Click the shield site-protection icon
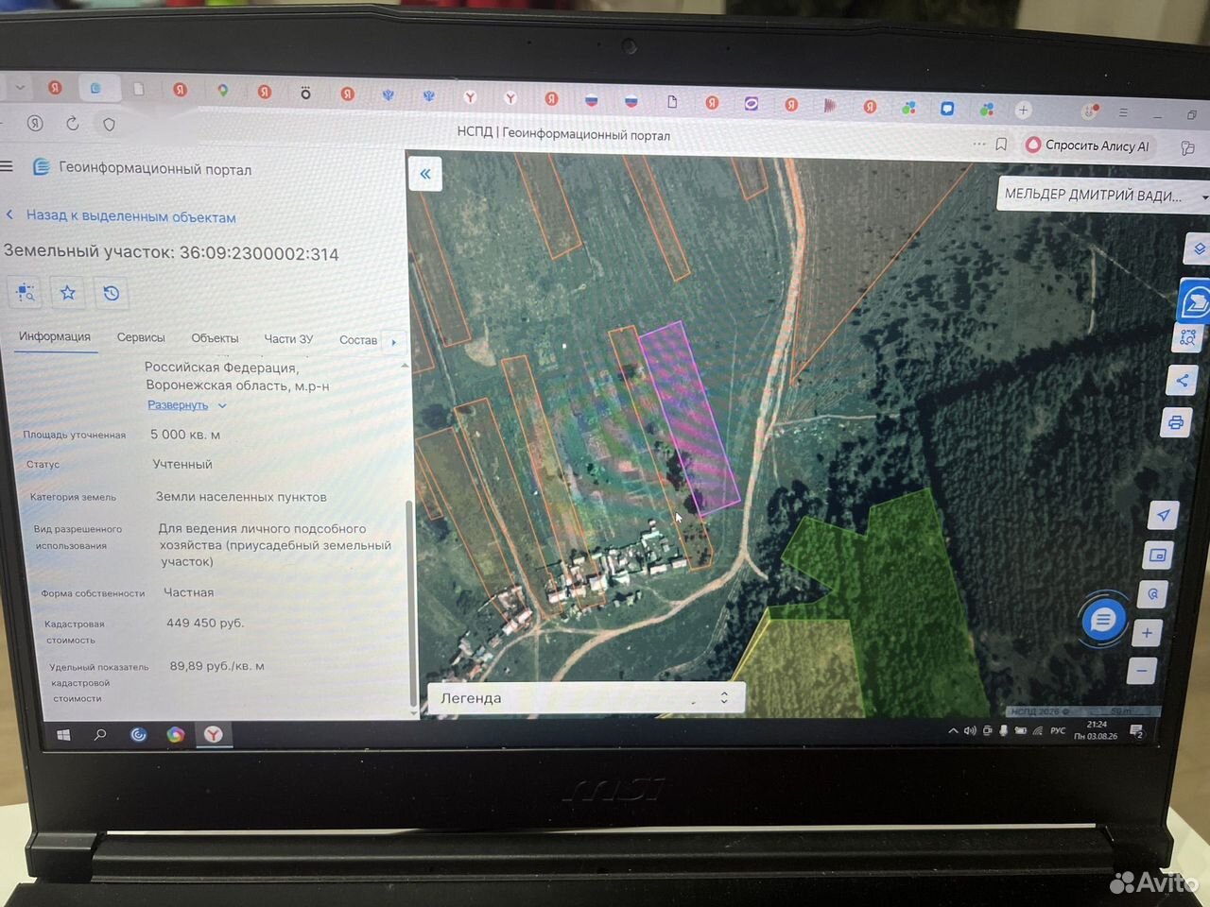The height and width of the screenshot is (907, 1210). pos(109,125)
